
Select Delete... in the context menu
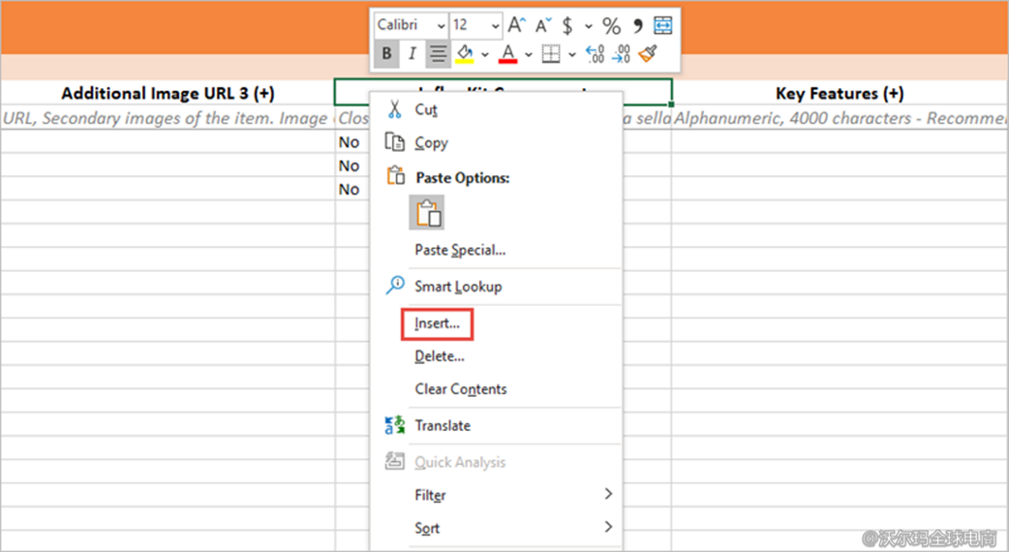440,356
